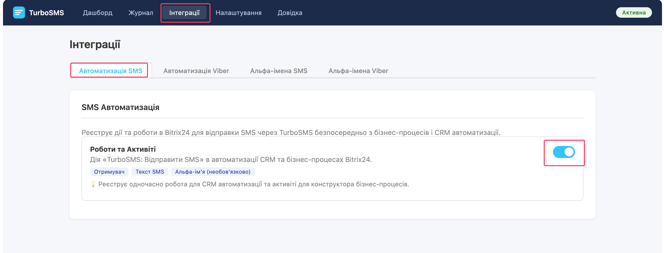Click the Роботи та Активіті heading
Image resolution: width=664 pixels, height=253 pixels.
click(123, 149)
